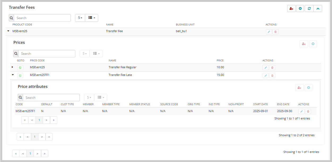Open Transfer Fees page size dropdown showing 5
The height and width of the screenshot is (162, 332).
[x=80, y=18]
